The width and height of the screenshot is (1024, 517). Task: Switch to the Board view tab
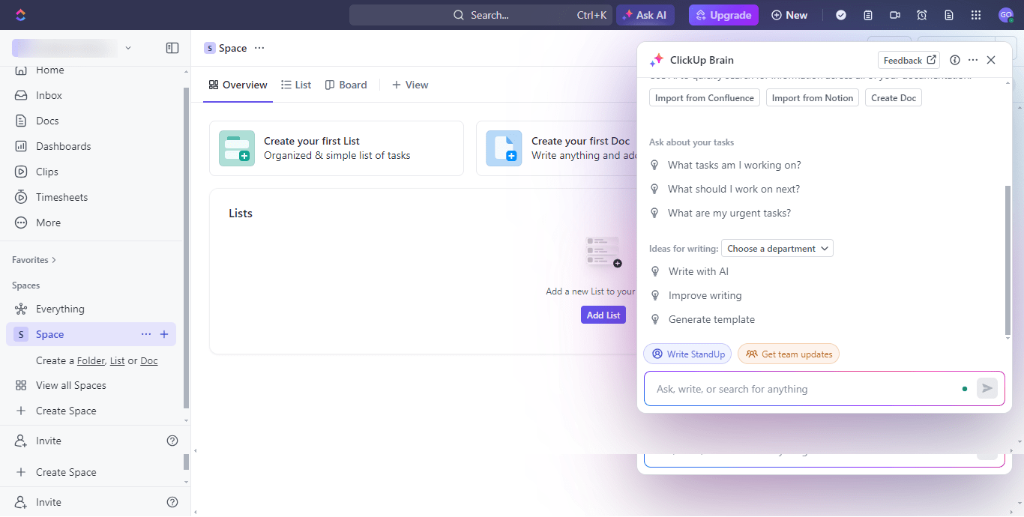[x=346, y=85]
